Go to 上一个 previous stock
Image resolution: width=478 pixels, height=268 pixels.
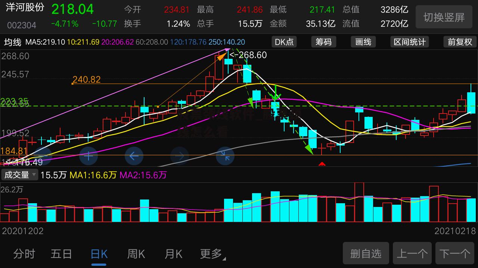point(412,253)
